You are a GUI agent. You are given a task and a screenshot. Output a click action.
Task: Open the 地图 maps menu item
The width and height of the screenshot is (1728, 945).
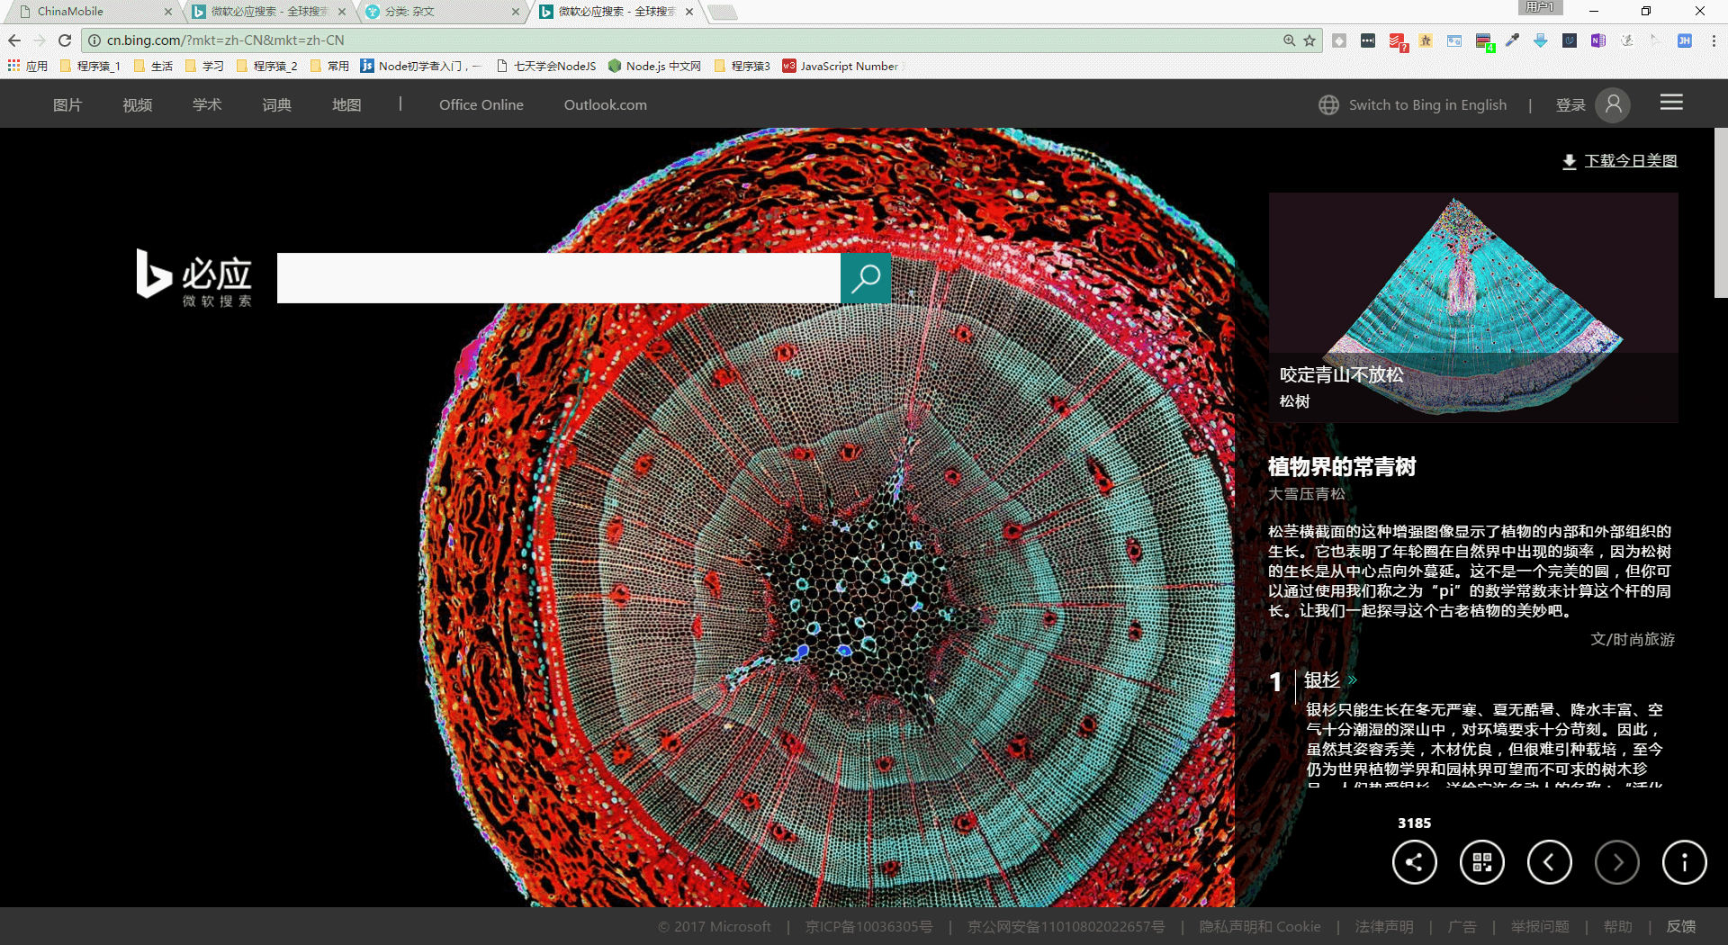pyautogui.click(x=346, y=105)
